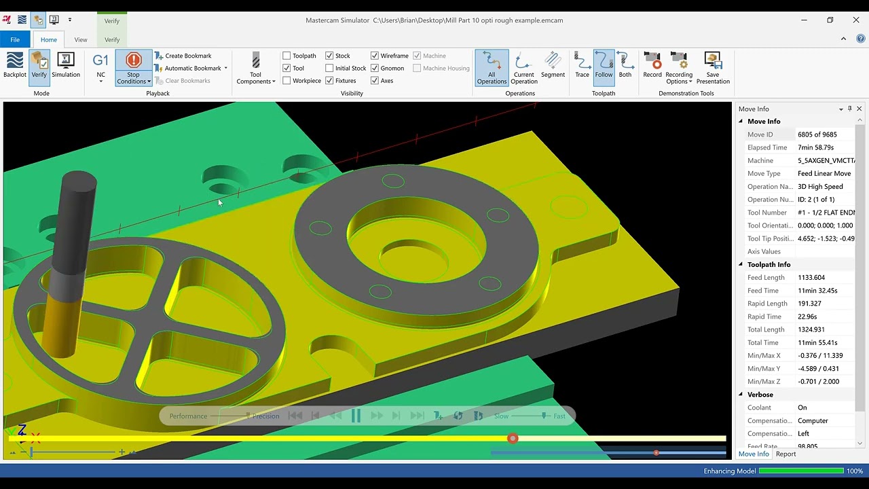This screenshot has height=489, width=869.
Task: Click the Move ID value field
Action: tap(825, 134)
